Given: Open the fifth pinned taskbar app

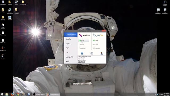Looking at the screenshot, I should [x=23, y=94].
